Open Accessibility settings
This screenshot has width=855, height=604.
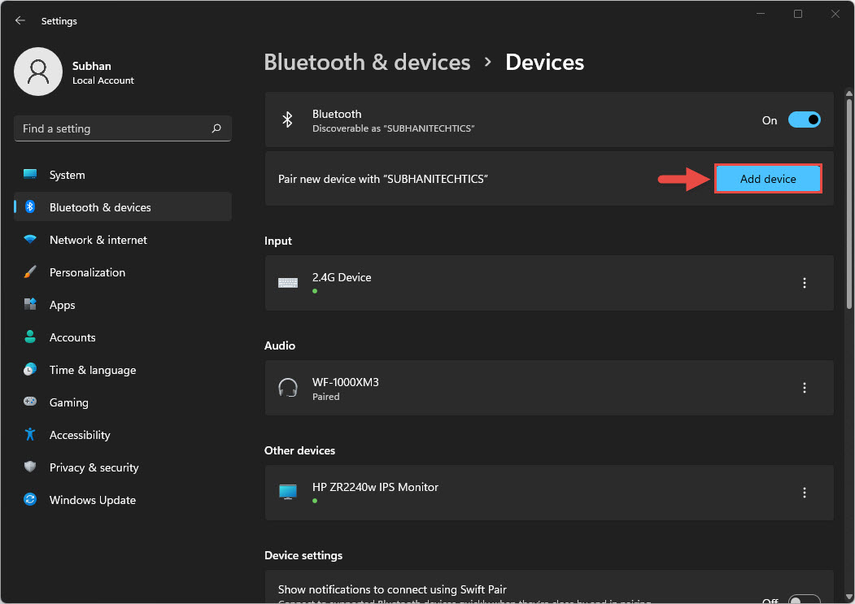coord(123,435)
